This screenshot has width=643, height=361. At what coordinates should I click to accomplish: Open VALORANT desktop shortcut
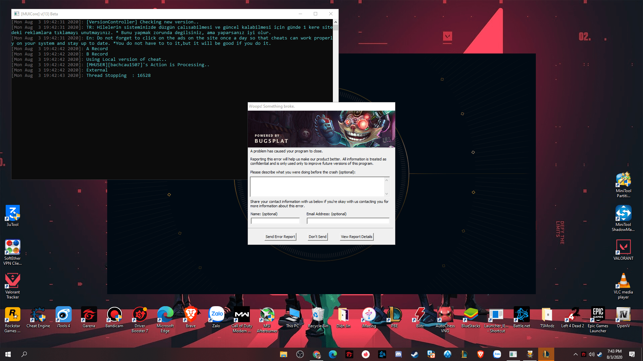pyautogui.click(x=623, y=250)
